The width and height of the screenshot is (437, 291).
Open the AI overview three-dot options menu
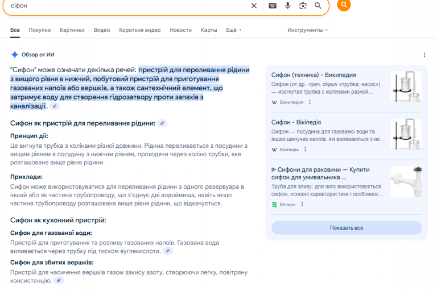(424, 55)
